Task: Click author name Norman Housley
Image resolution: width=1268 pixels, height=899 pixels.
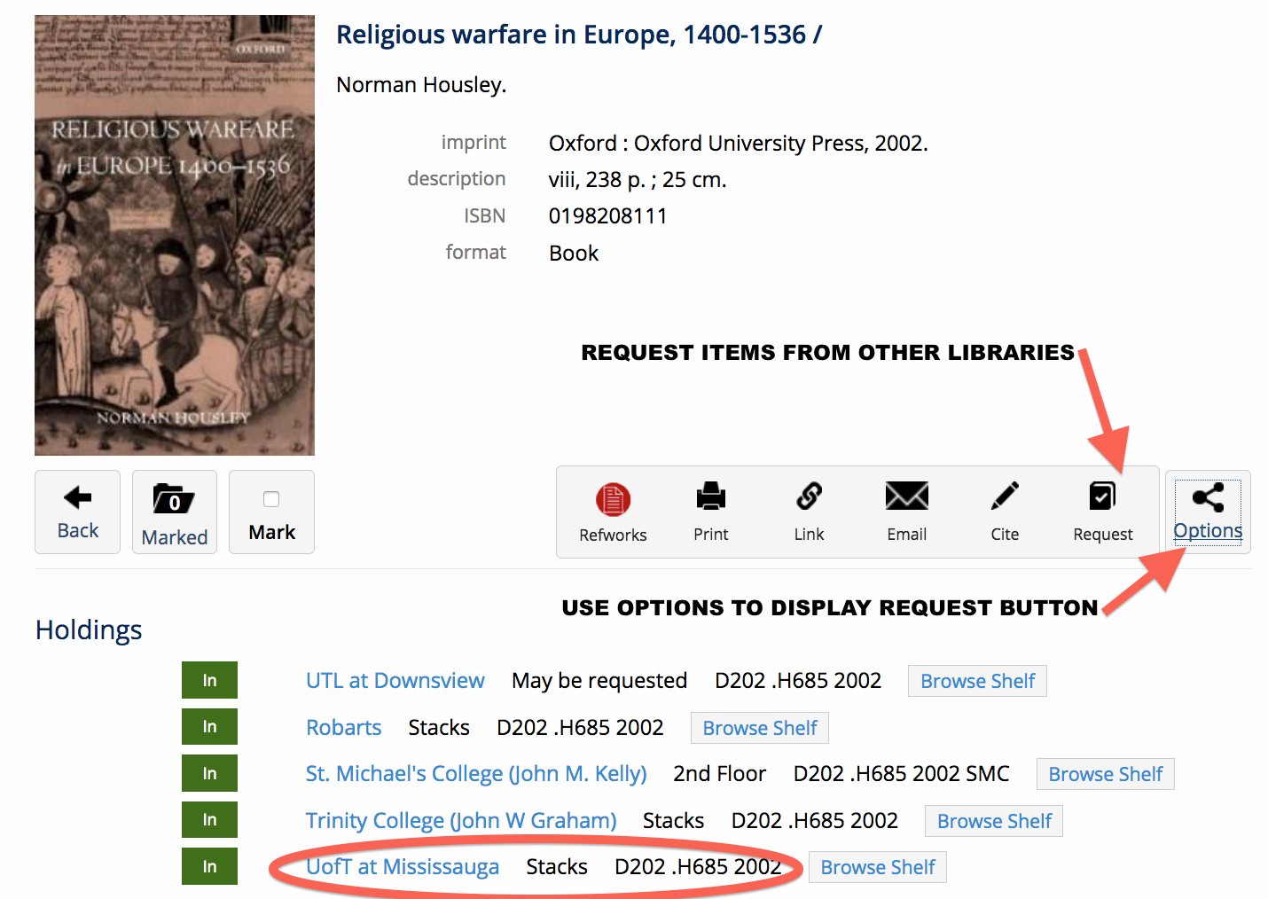Action: tap(421, 85)
